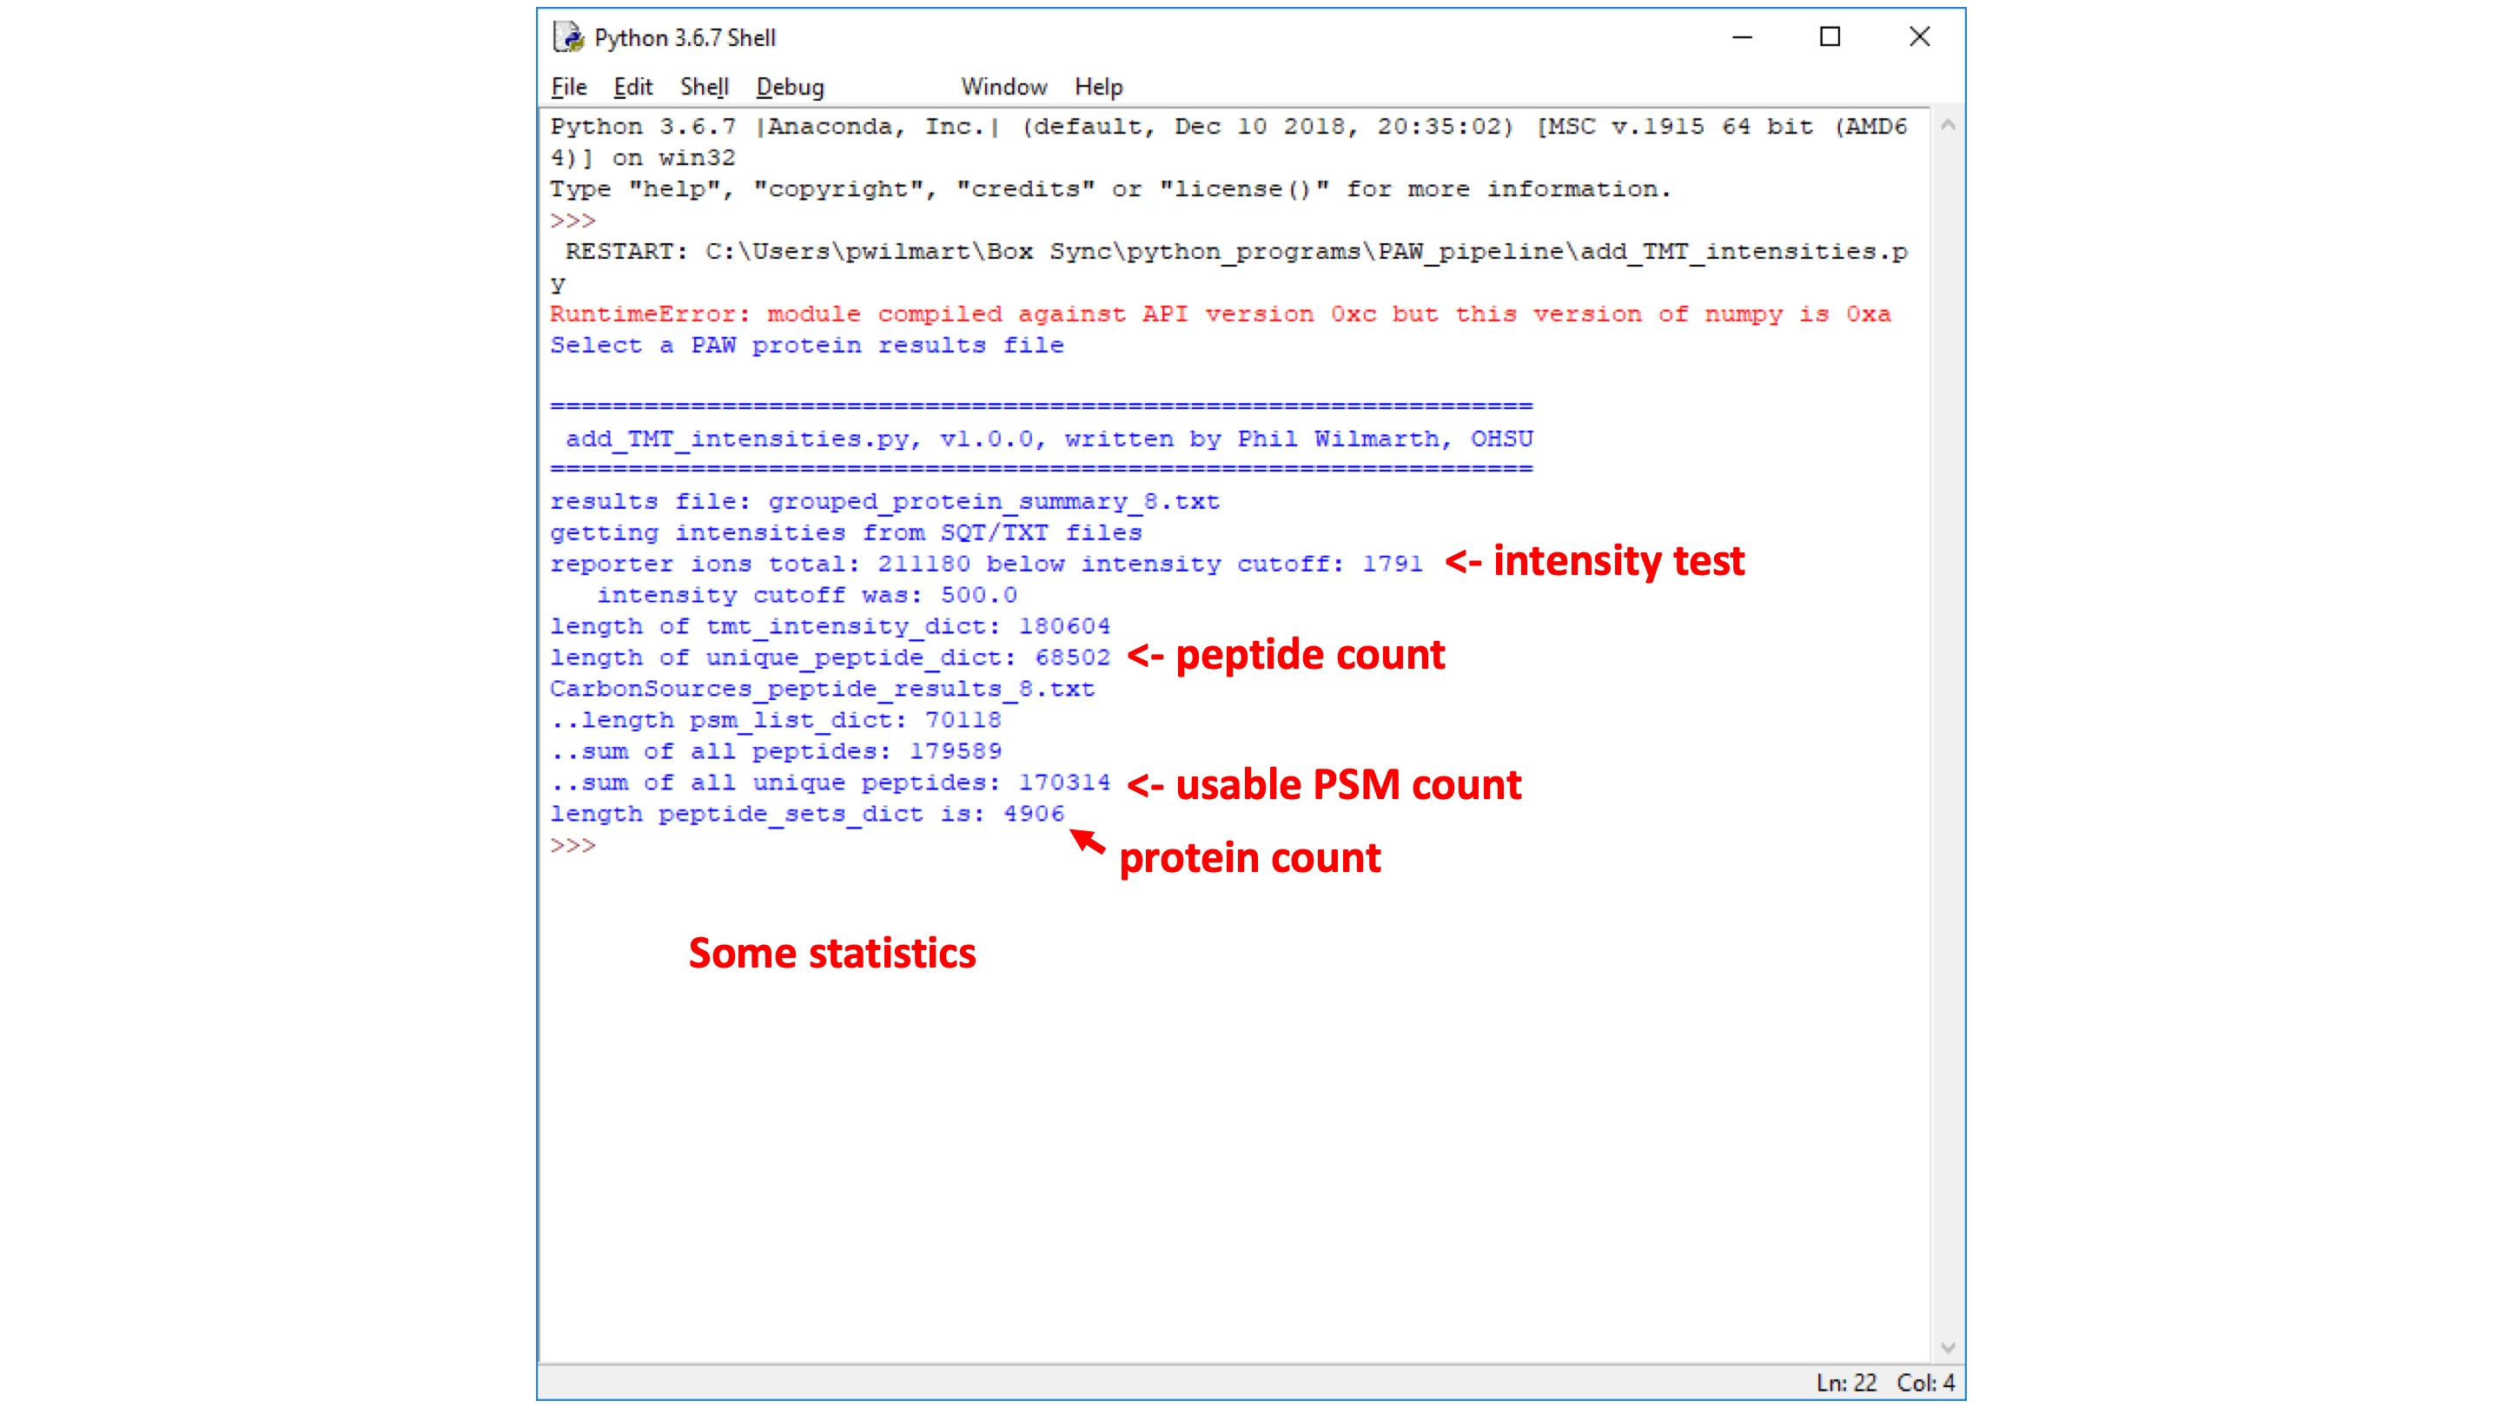Click 'Type "help", "copyright"' info line
This screenshot has height=1407, width=2502.
click(x=1110, y=188)
